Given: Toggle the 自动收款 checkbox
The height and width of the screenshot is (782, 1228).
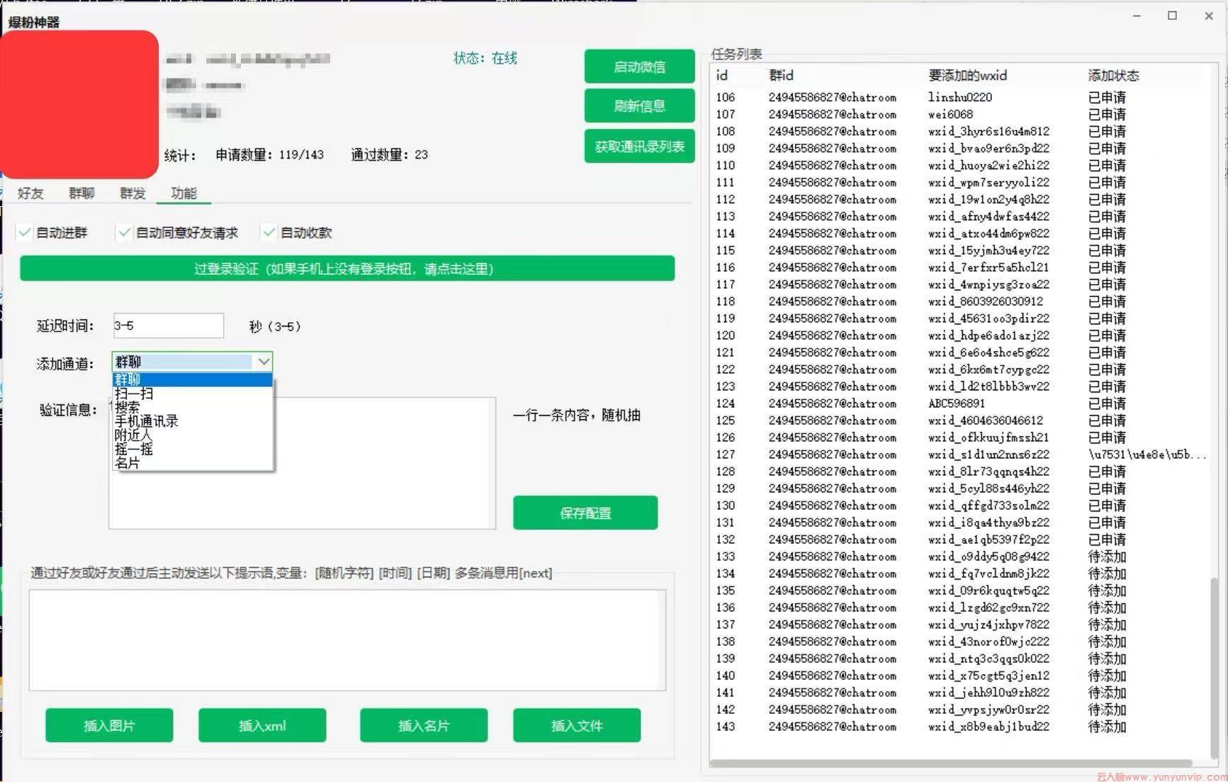Looking at the screenshot, I should [269, 232].
